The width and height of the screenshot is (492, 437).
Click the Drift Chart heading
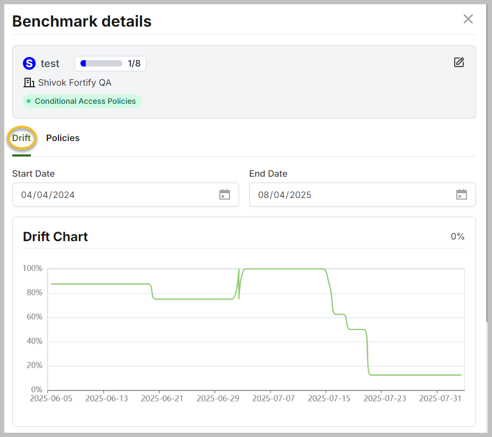tap(55, 237)
